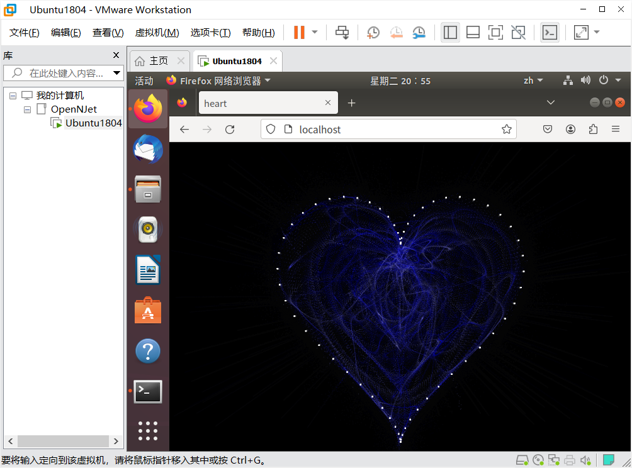Select the OpenNJet folder in the library
Image resolution: width=632 pixels, height=468 pixels.
click(74, 109)
